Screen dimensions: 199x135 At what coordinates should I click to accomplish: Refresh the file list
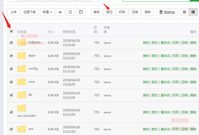pyautogui.click(x=70, y=12)
